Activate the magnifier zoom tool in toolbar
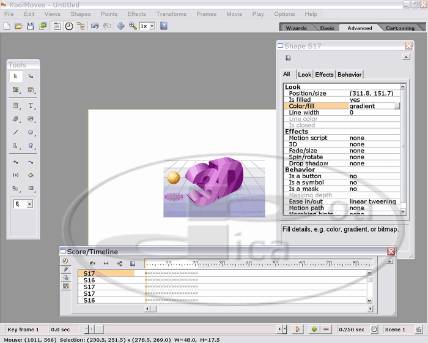428x343 pixels. [133, 26]
